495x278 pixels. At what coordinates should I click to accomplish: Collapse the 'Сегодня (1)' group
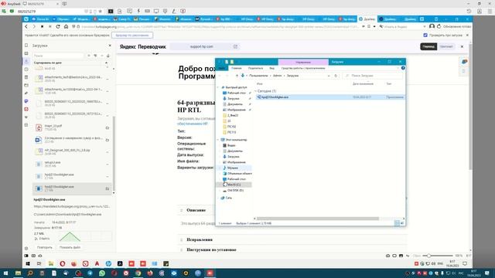[256, 91]
